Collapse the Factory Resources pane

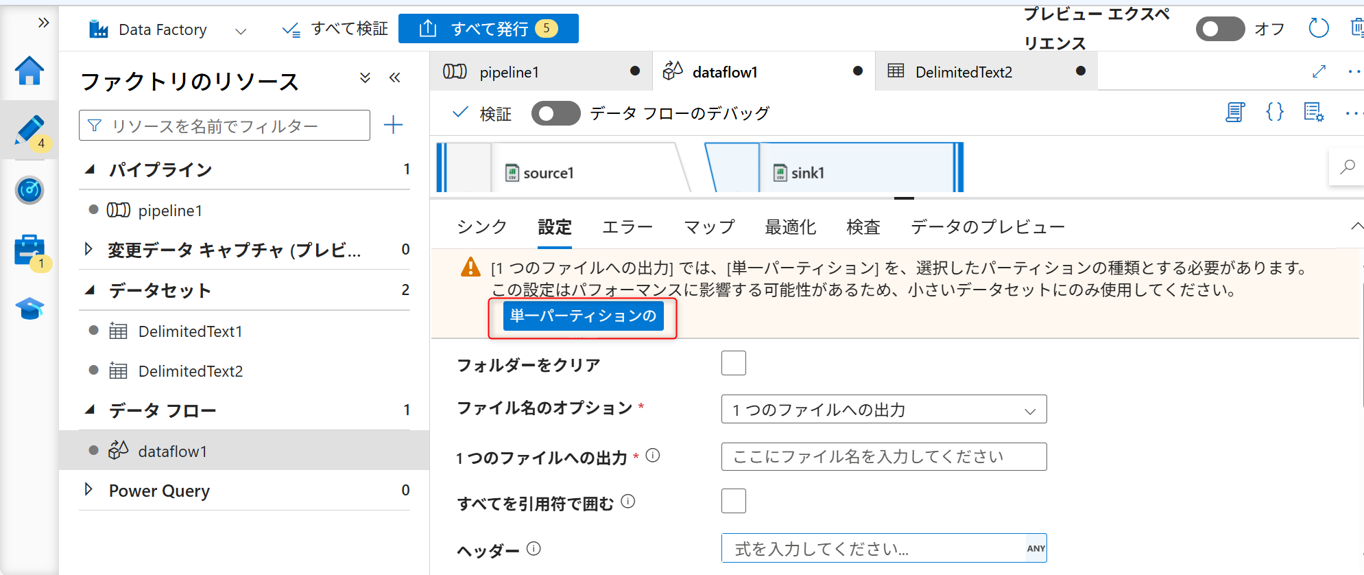click(x=394, y=78)
